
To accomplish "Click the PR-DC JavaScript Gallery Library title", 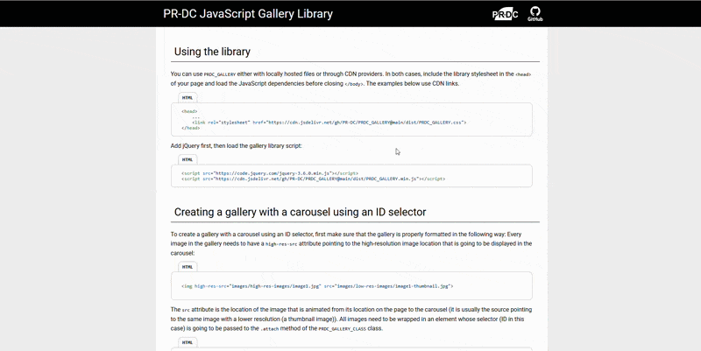I will tap(248, 14).
